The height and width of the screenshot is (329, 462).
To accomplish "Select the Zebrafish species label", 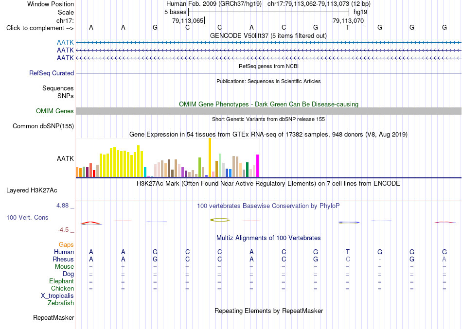I will [61, 303].
